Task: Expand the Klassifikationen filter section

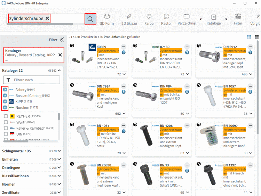Action: pyautogui.click(x=59, y=176)
